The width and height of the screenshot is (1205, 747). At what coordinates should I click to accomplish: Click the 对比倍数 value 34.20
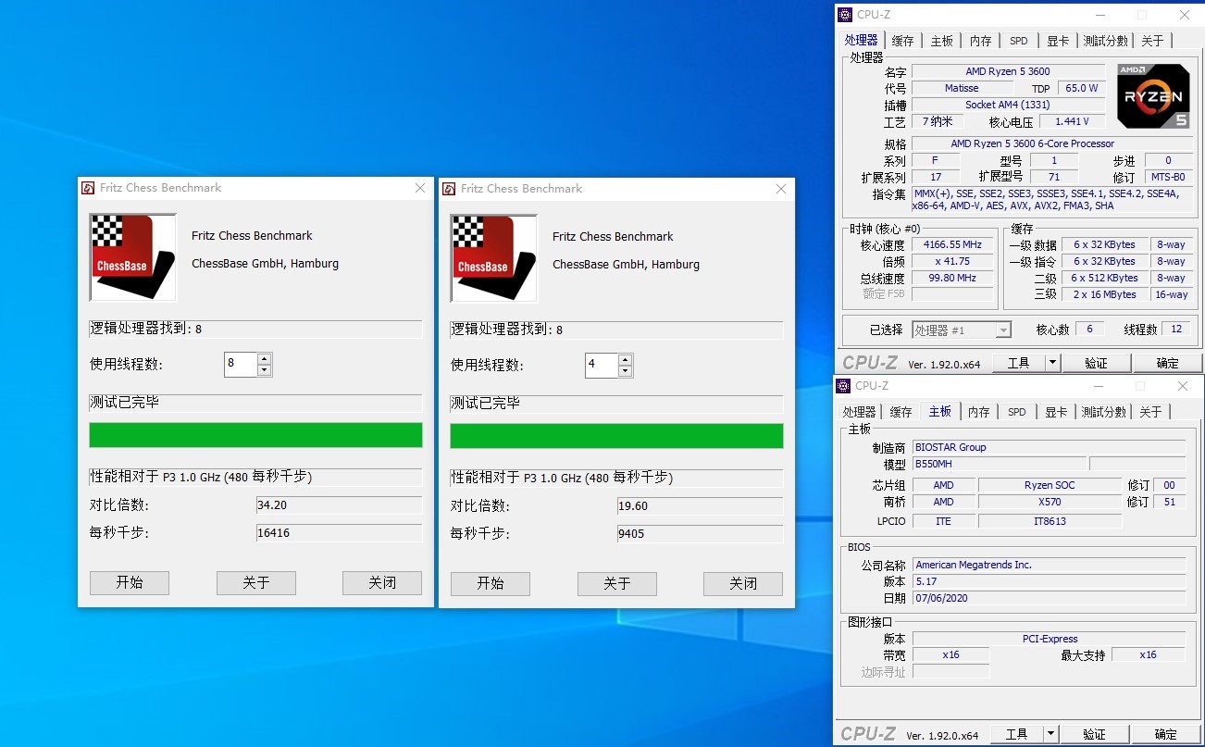coord(339,505)
